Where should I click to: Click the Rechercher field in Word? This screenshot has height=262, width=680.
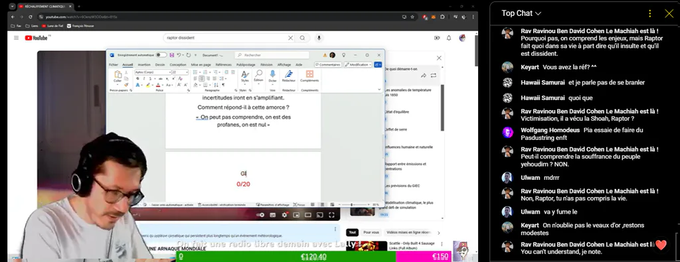[272, 55]
